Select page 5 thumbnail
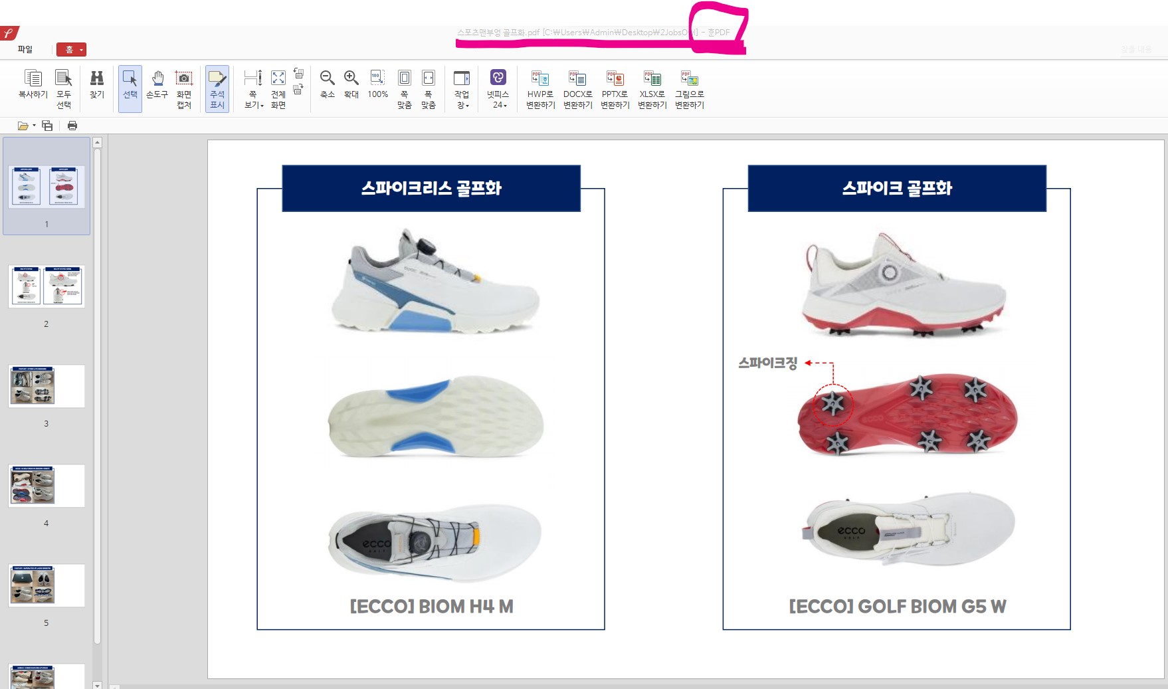 click(x=47, y=585)
